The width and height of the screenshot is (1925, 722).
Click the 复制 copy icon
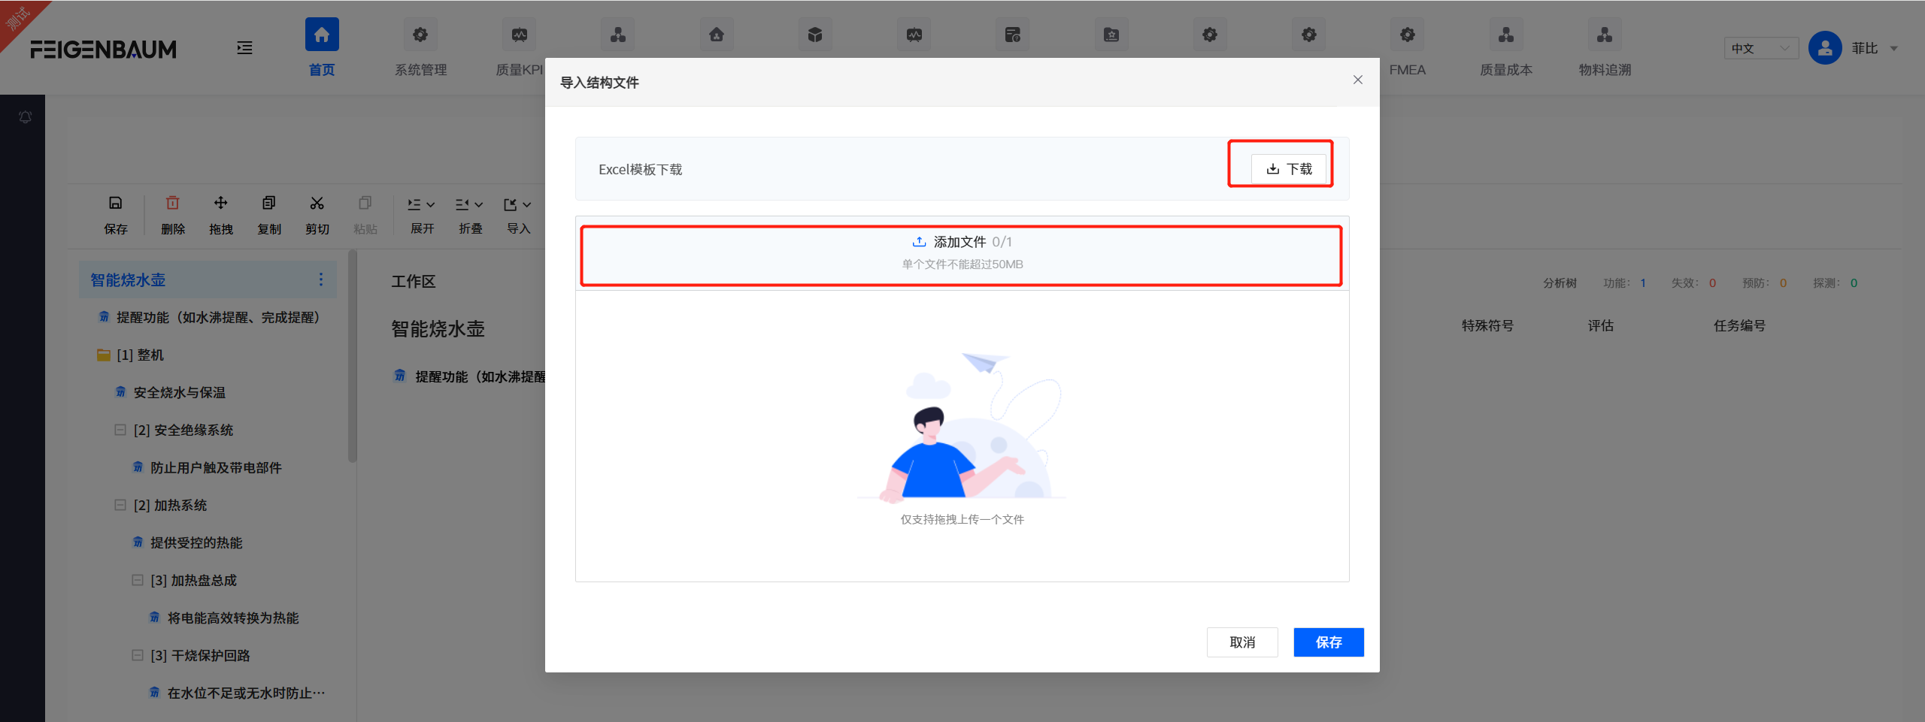268,203
